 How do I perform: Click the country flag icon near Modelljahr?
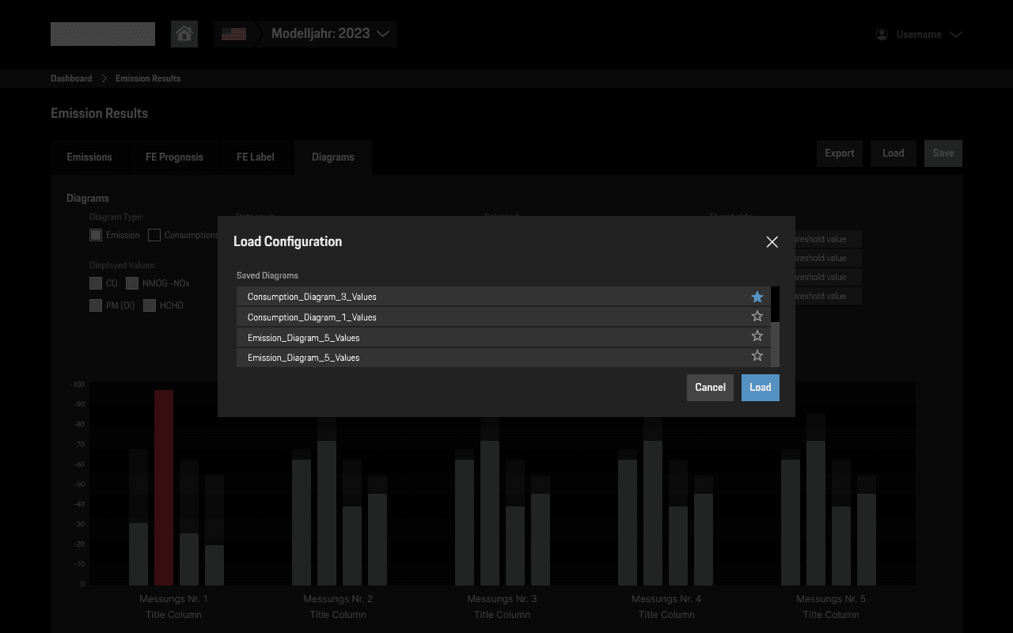(234, 34)
